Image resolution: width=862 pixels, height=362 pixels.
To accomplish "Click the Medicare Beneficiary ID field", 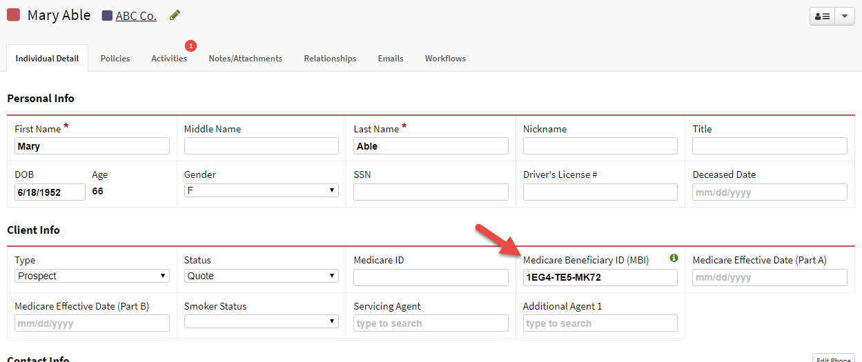I will (x=600, y=277).
